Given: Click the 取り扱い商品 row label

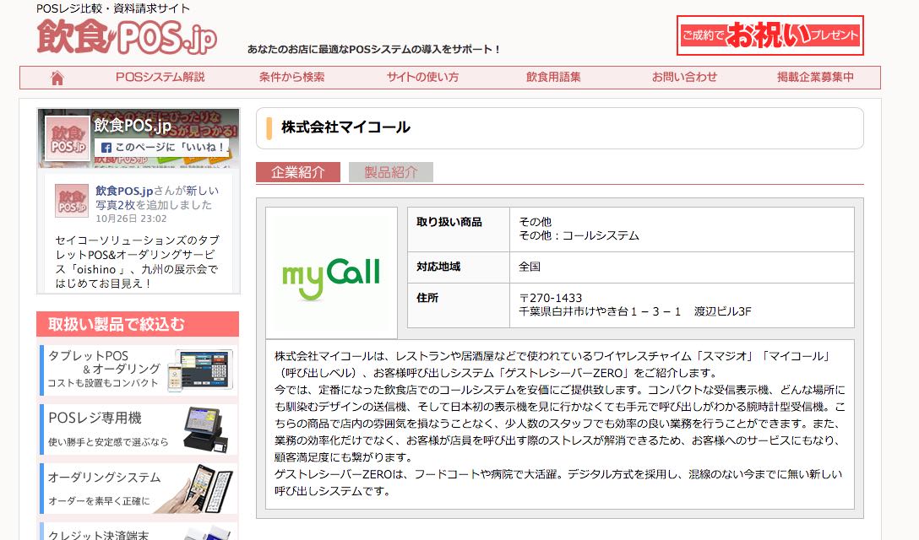Looking at the screenshot, I should [x=449, y=222].
